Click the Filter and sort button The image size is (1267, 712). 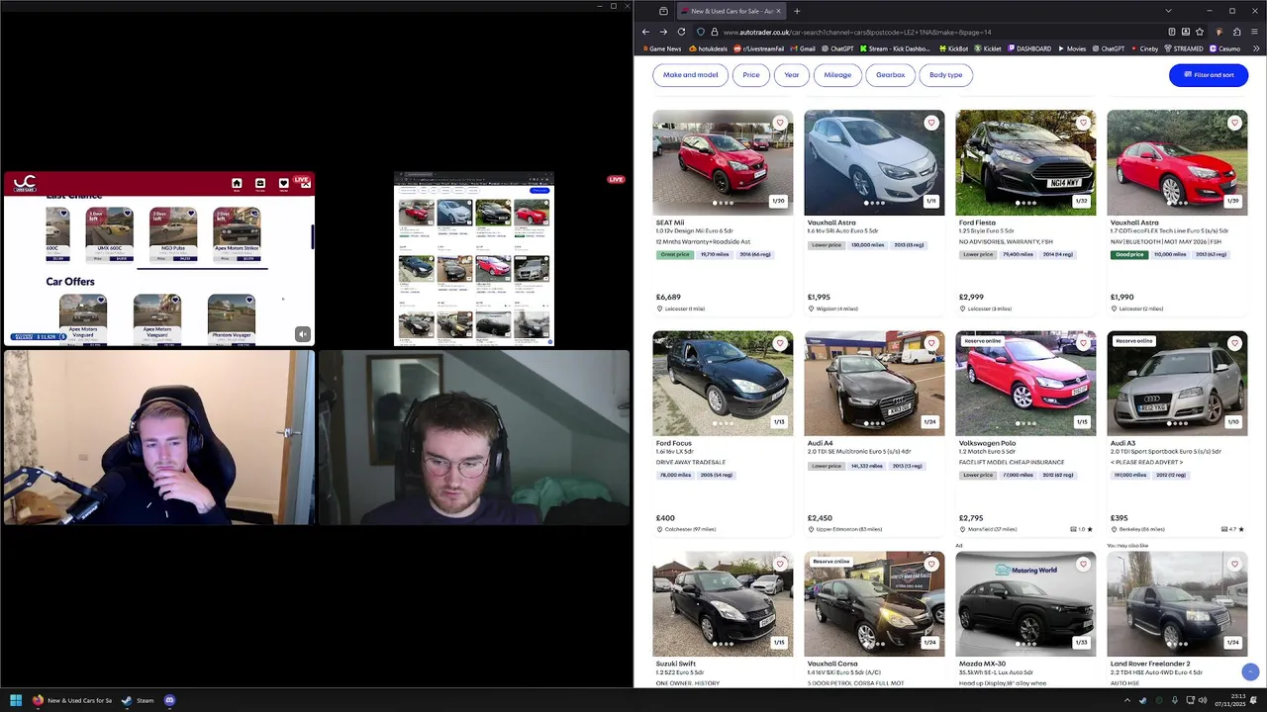click(1209, 75)
